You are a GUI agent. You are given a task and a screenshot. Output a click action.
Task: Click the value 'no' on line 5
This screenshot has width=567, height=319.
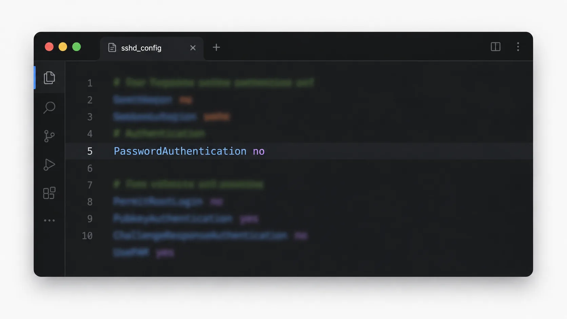click(x=259, y=151)
